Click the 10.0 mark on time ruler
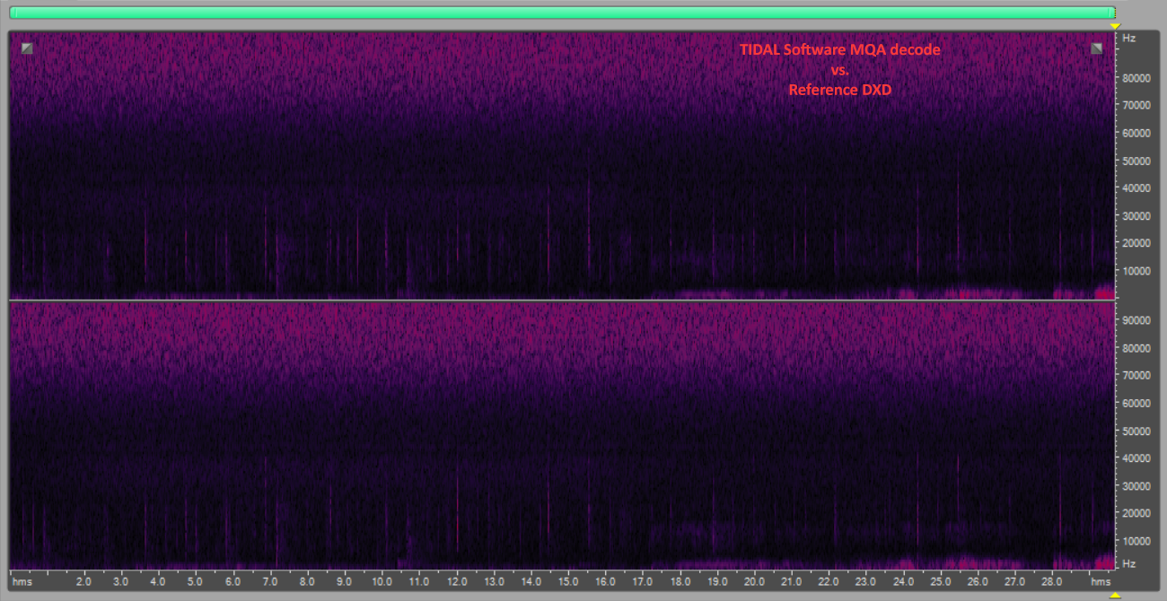The width and height of the screenshot is (1167, 601). tap(381, 582)
